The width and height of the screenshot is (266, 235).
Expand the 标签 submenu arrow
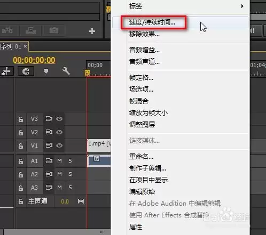(242, 6)
